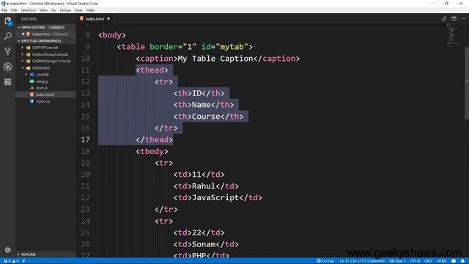
Task: Change the CRLF end of line sequence
Action: click(428, 261)
